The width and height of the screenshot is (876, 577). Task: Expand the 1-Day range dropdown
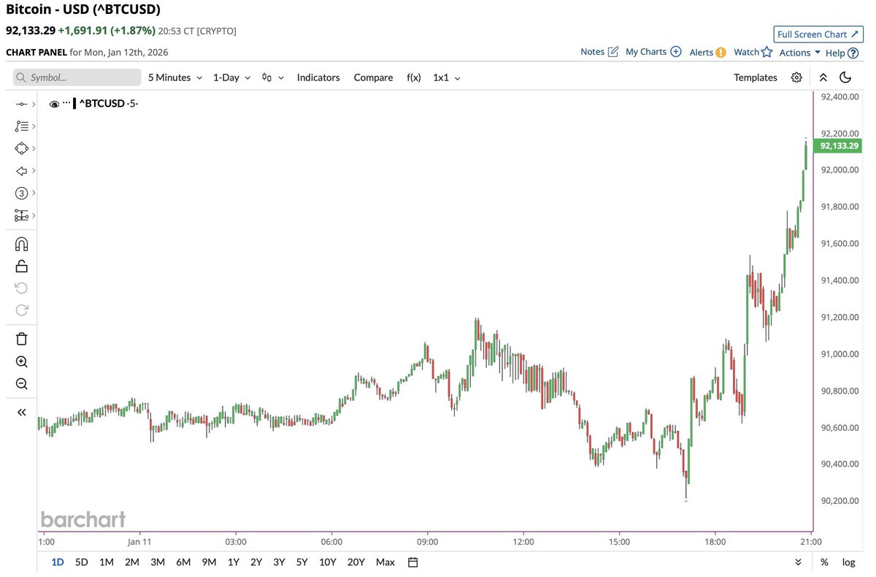pos(231,77)
